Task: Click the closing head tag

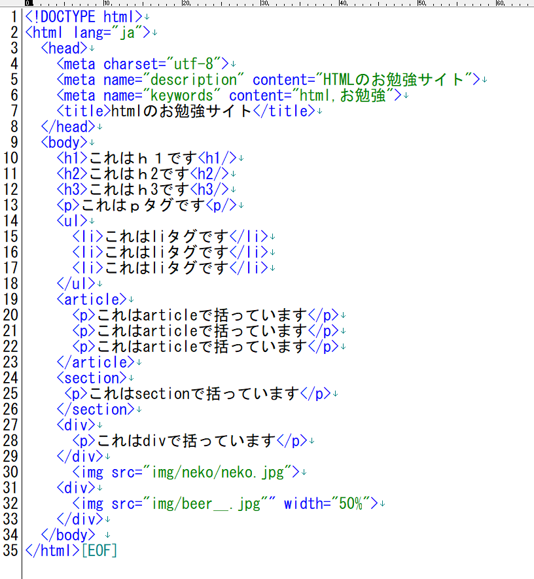Action: point(68,126)
